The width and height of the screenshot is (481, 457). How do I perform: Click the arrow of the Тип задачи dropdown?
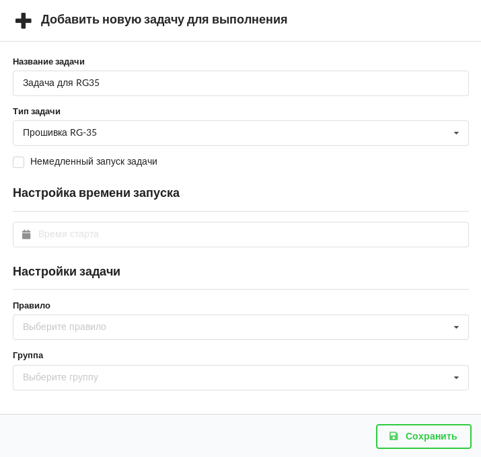[456, 133]
